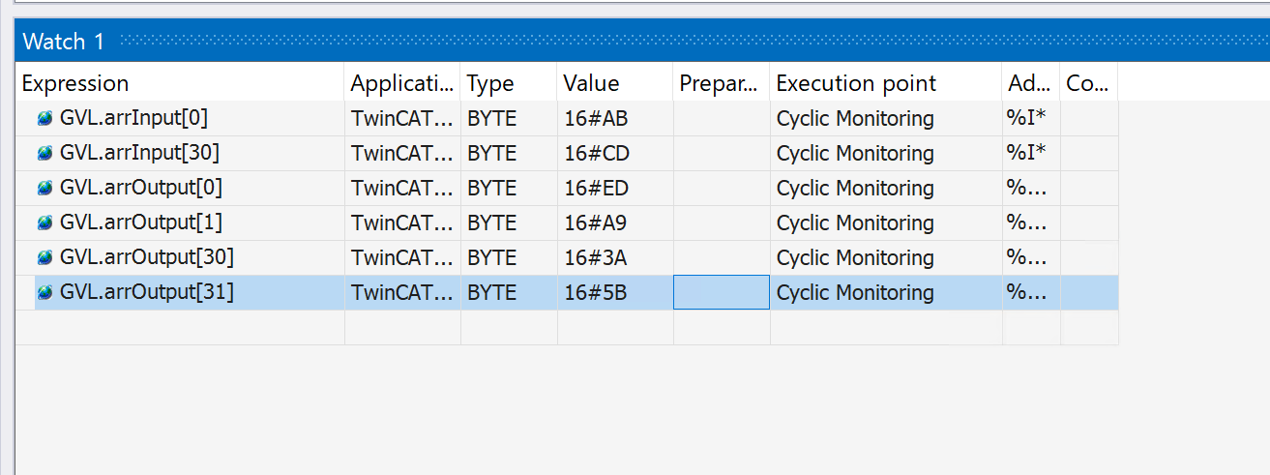Select the GVL.arrInput[0] expression row
1270x475 pixels.
click(133, 118)
